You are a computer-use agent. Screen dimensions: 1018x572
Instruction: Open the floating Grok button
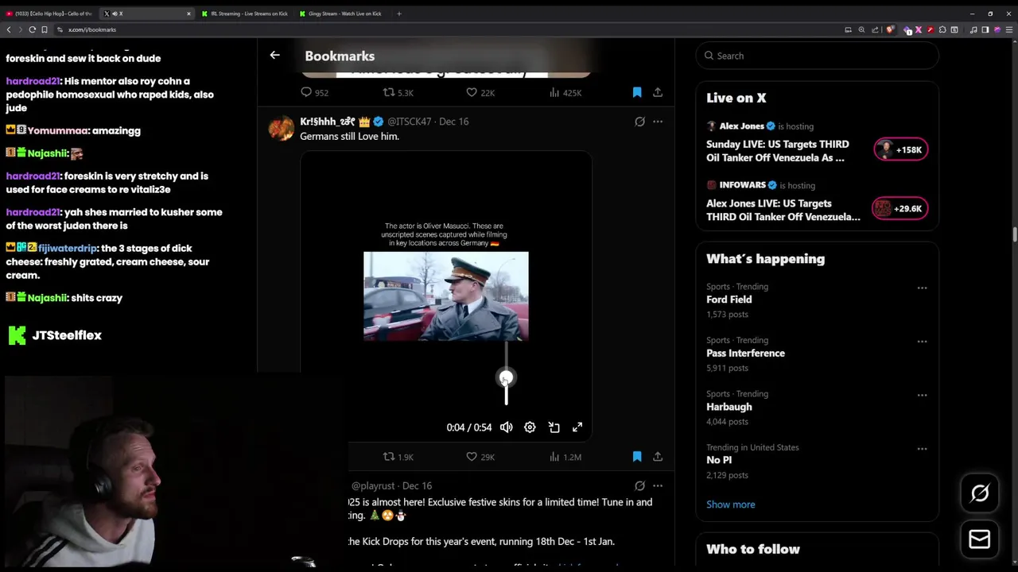980,493
